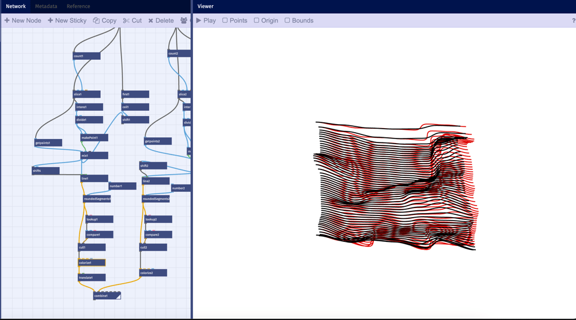Select the compare2 node
Image resolution: width=576 pixels, height=320 pixels.
coord(158,234)
